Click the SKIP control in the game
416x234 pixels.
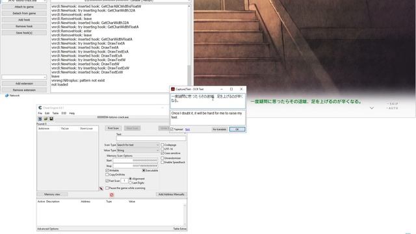pos(393,104)
